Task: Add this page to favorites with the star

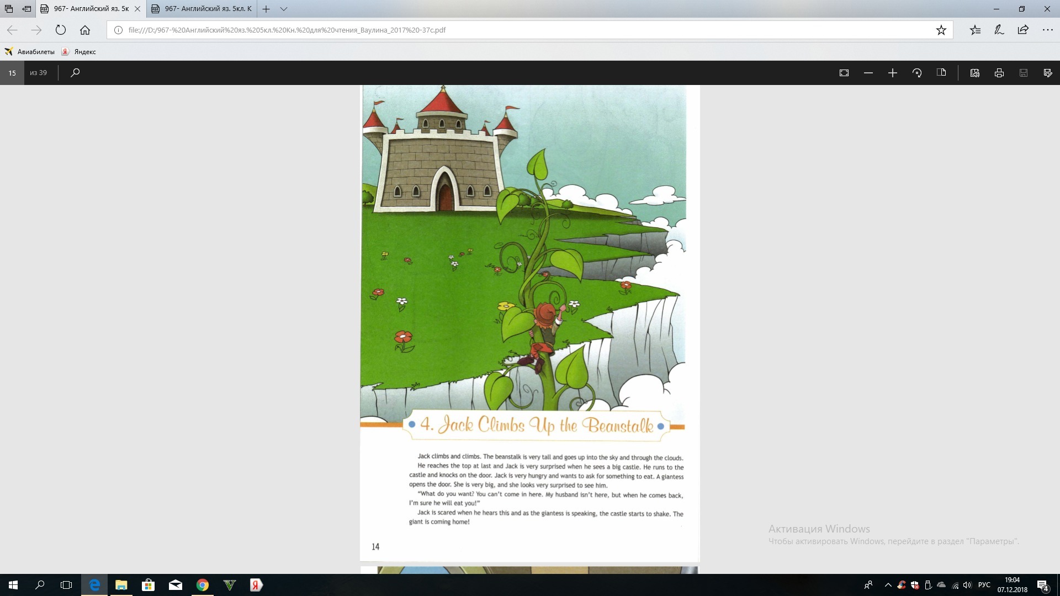Action: click(x=941, y=30)
